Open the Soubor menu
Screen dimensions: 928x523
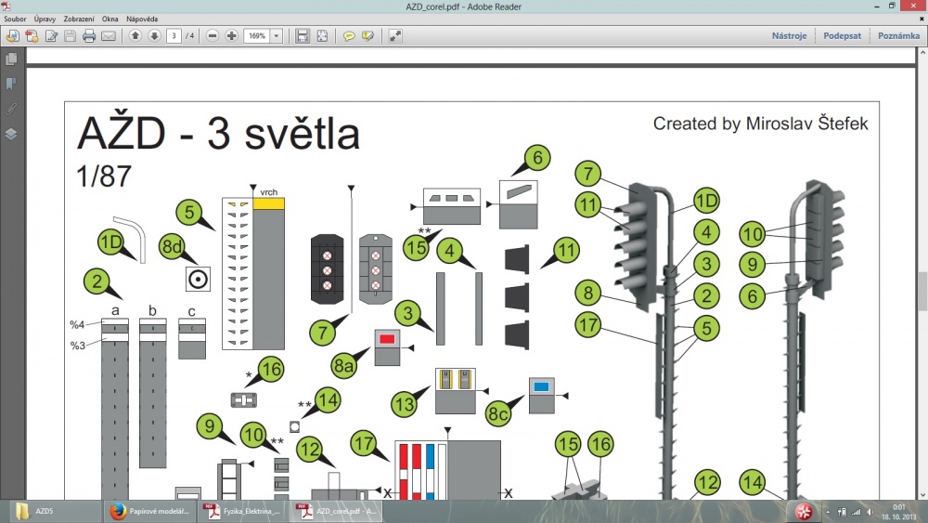(15, 19)
